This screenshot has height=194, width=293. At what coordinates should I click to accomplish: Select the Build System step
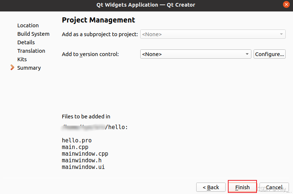[x=33, y=34]
